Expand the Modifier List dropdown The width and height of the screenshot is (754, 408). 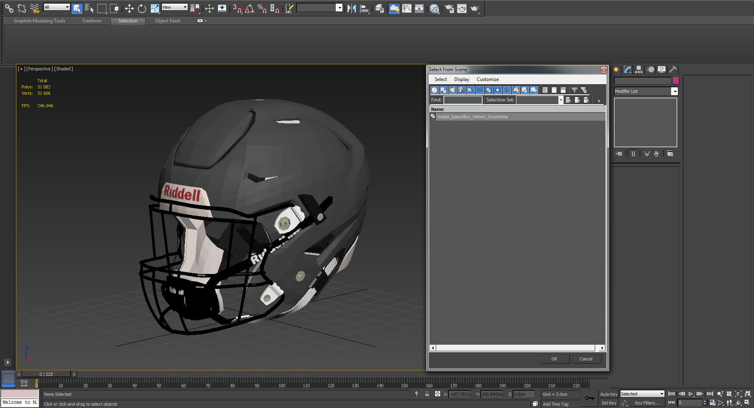click(674, 91)
